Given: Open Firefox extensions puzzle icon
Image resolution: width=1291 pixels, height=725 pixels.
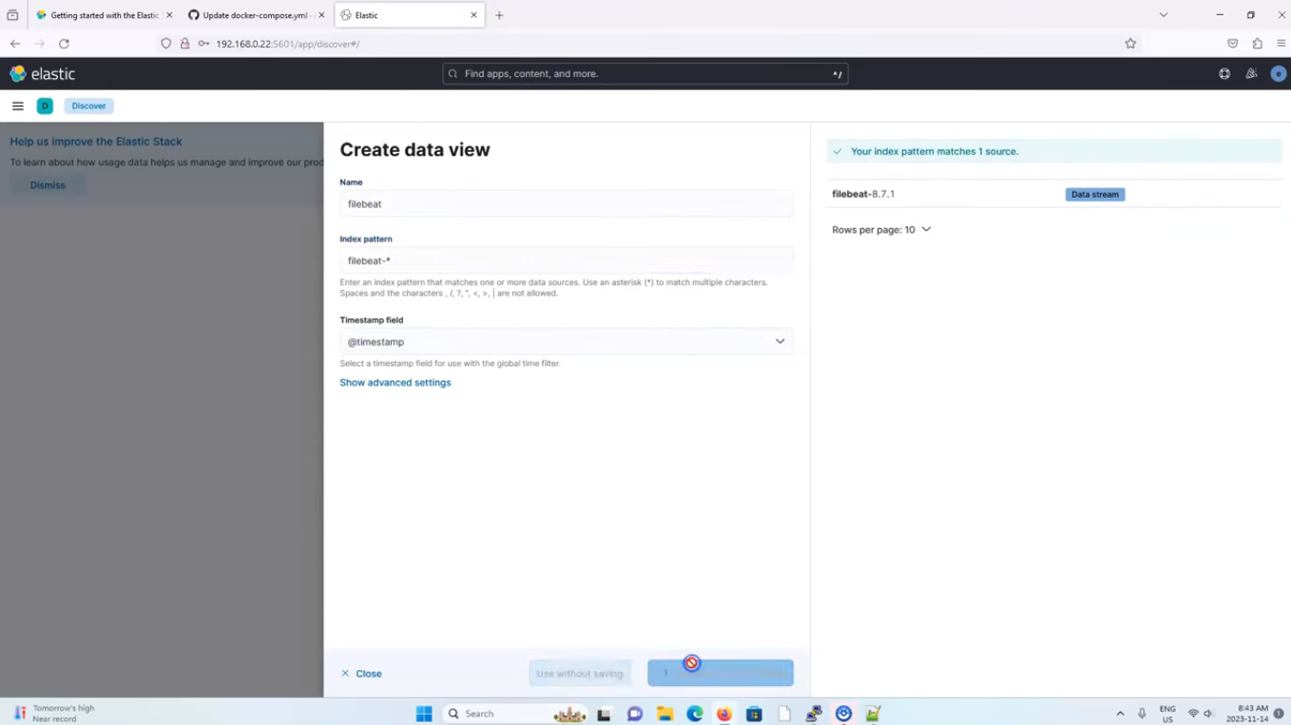Looking at the screenshot, I should pyautogui.click(x=1257, y=44).
